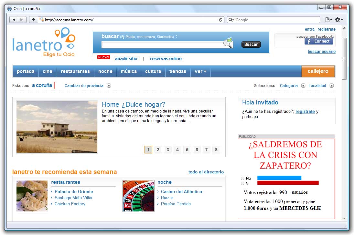Open the portada tab
This screenshot has width=354, height=235.
tap(26, 71)
